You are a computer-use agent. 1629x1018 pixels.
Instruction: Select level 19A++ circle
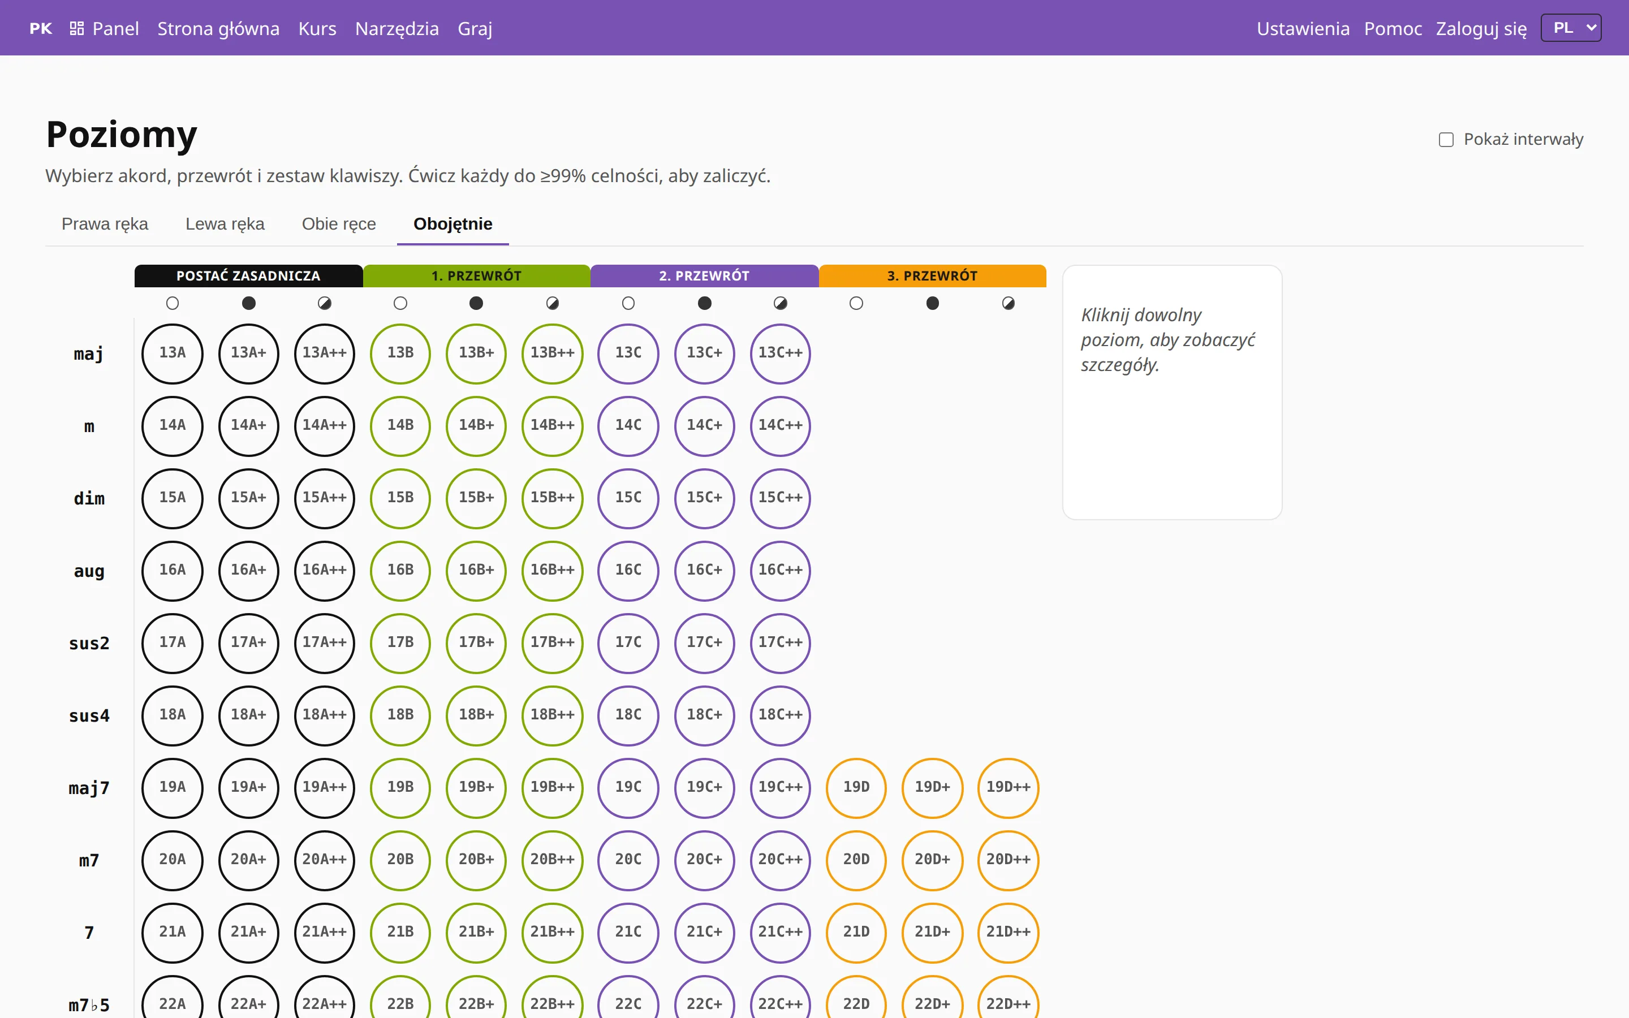(325, 788)
